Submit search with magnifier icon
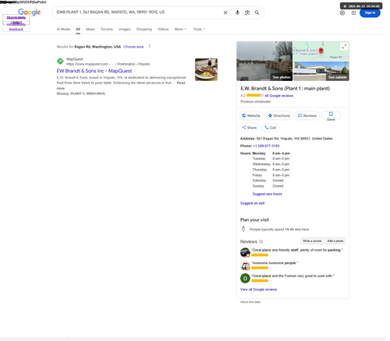This screenshot has height=341, width=390. click(257, 12)
